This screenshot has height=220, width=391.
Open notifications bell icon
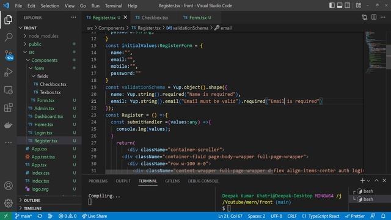[x=383, y=216]
